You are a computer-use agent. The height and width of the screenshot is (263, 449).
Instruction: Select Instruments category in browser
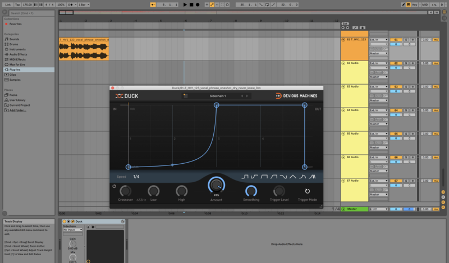coord(17,49)
